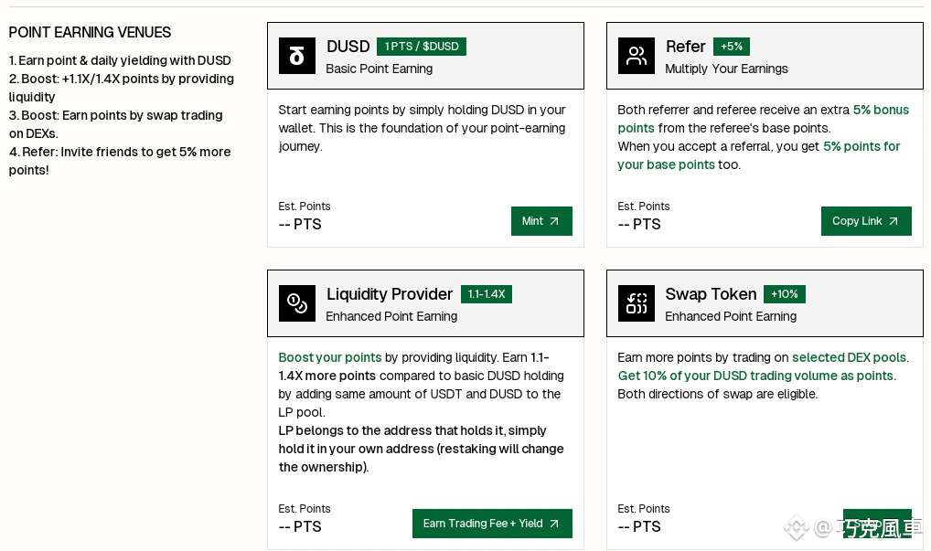Screen dimensions: 931x551
Task: Click the arrow icon on Mint button
Action: [554, 221]
